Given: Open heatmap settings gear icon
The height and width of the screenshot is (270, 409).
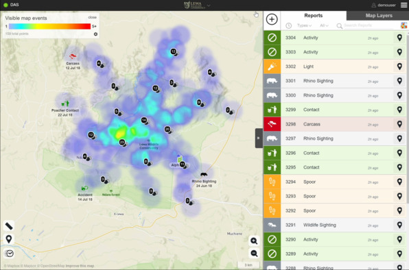Looking at the screenshot, I should 95,34.
